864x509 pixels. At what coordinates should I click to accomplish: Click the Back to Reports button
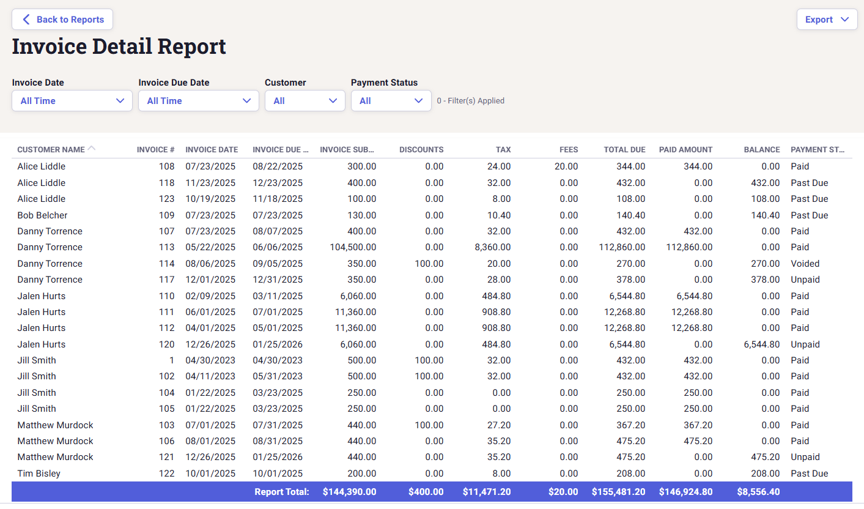[x=62, y=20]
